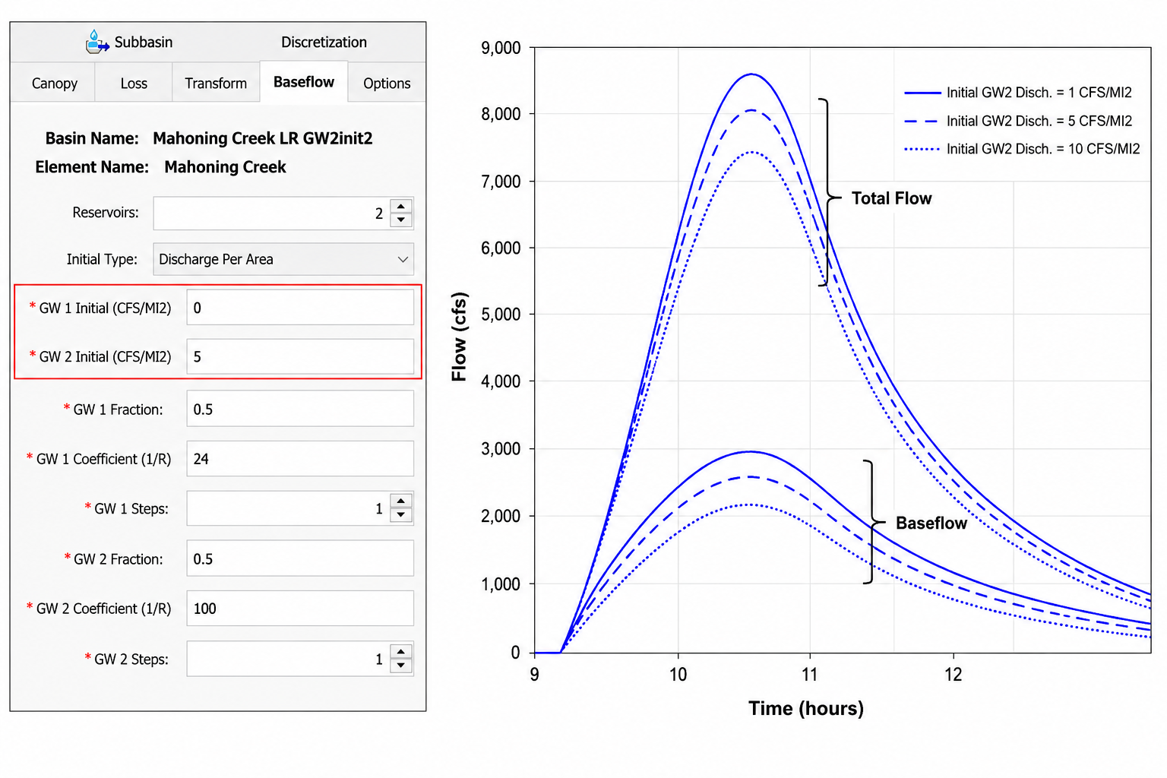
Task: Click the GW 1 Steps value field
Action: (x=288, y=508)
